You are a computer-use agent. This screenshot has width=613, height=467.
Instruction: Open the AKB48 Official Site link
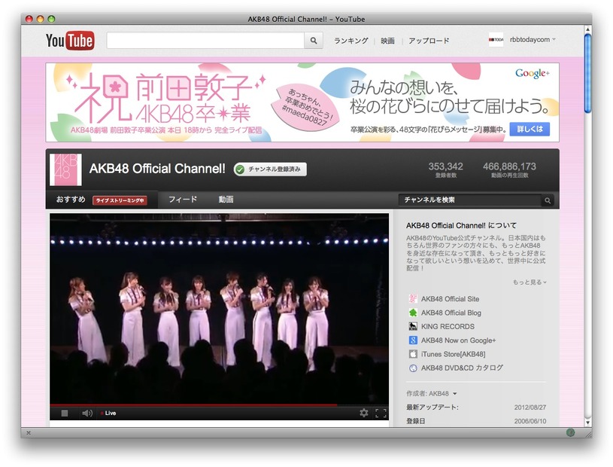450,299
